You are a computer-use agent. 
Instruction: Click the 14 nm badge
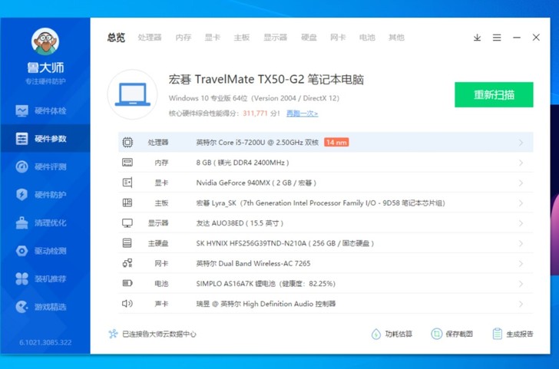tap(336, 143)
